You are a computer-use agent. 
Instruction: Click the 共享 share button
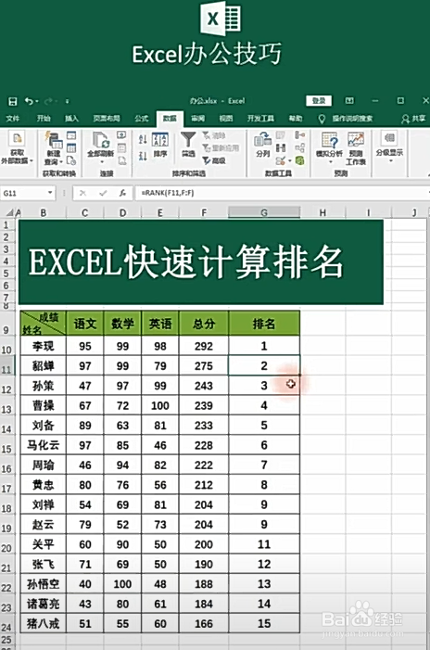point(413,119)
